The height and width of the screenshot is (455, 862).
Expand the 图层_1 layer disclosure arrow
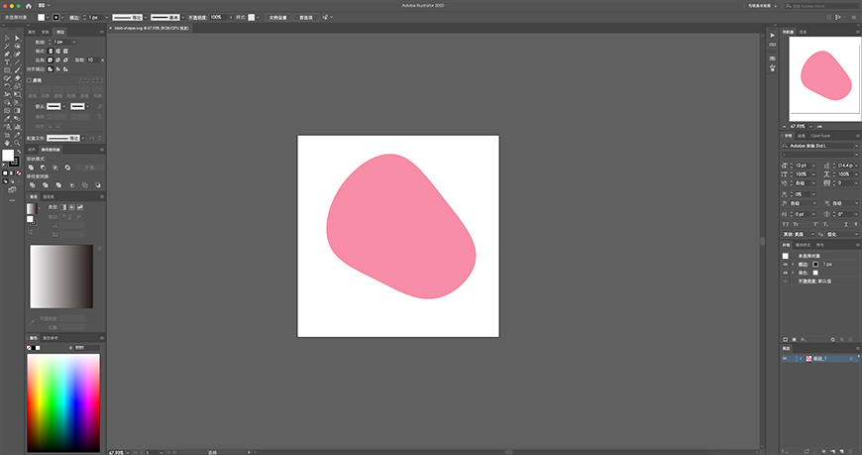(800, 359)
